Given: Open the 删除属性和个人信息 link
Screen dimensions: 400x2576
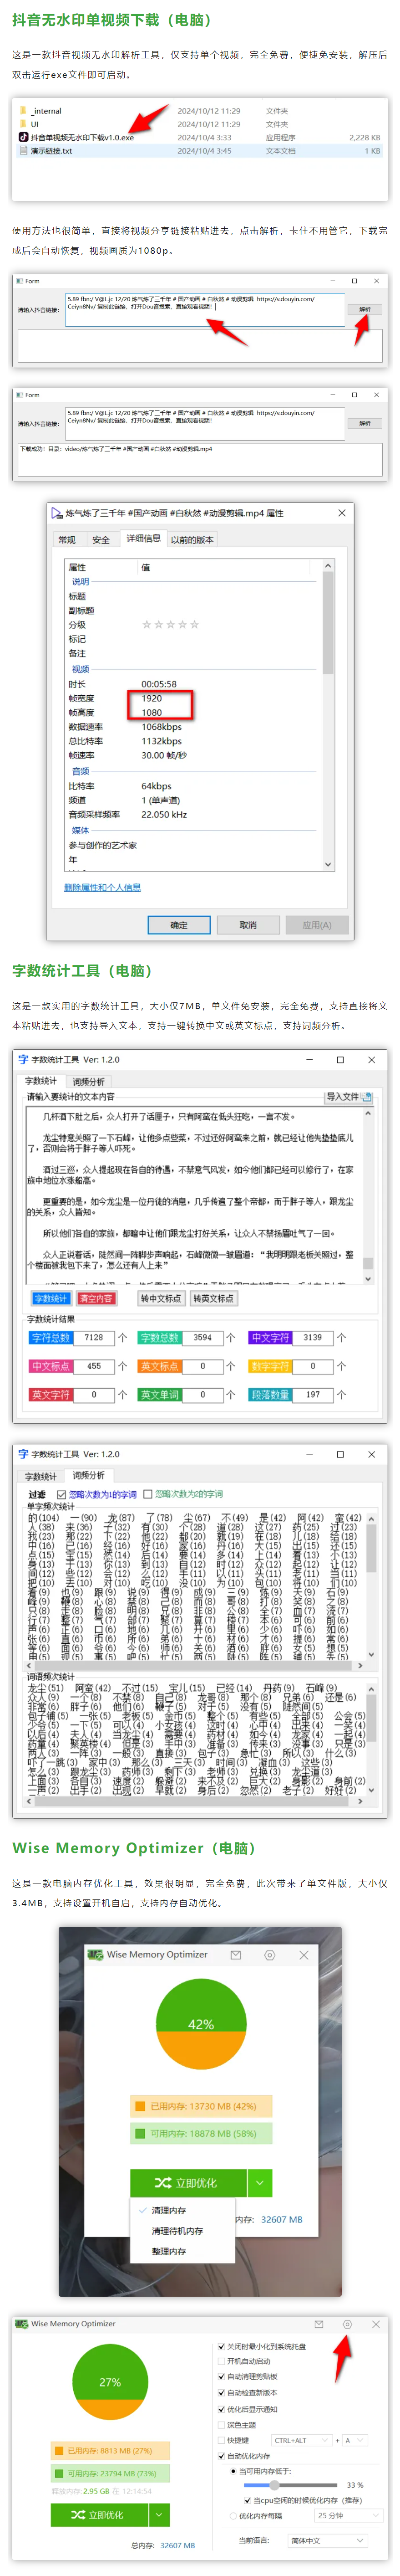Looking at the screenshot, I should point(102,887).
